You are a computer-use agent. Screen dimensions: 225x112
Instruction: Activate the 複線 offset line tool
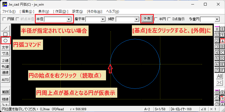pos(5,99)
